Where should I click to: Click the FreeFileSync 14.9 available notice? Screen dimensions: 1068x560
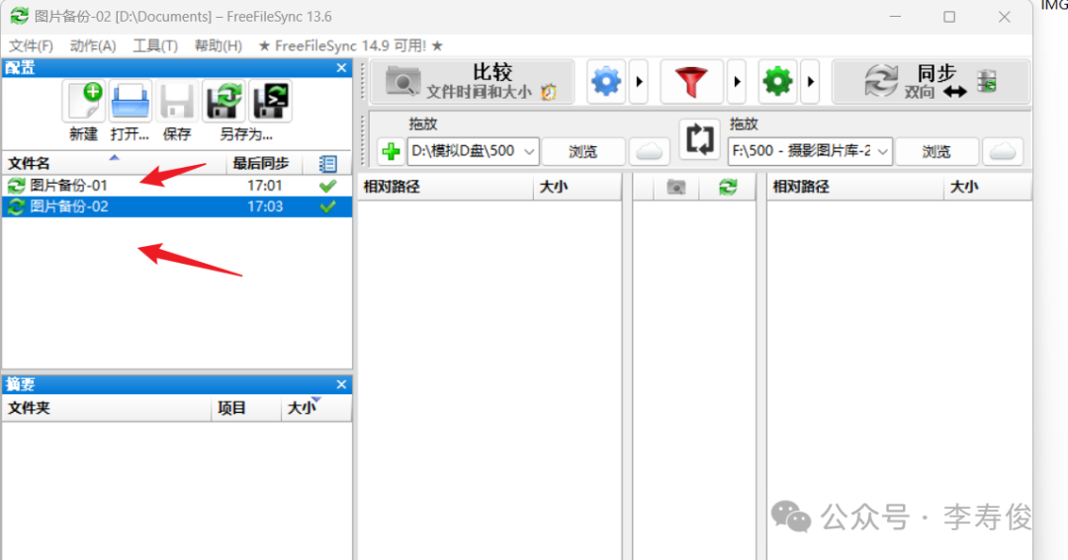coord(351,45)
